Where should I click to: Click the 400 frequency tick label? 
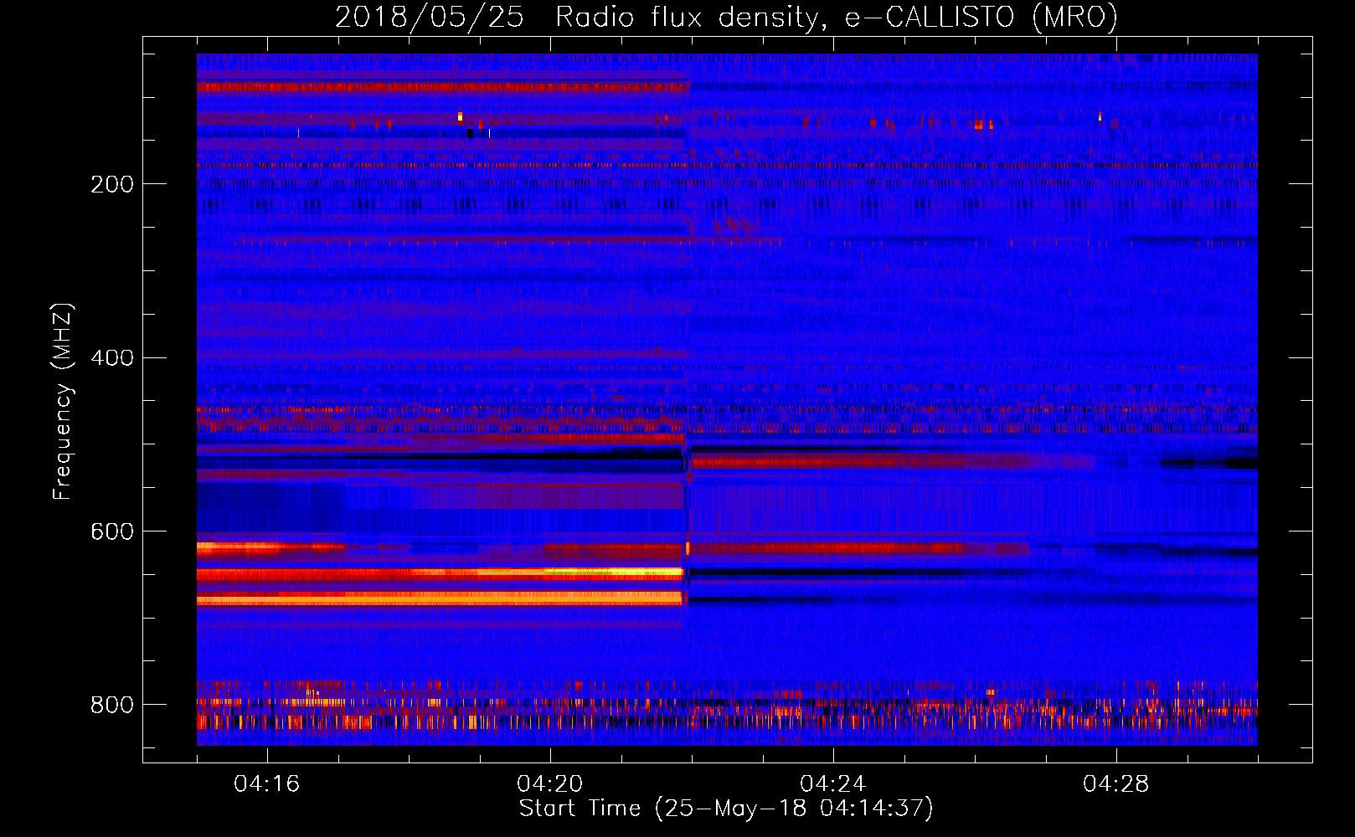point(111,357)
